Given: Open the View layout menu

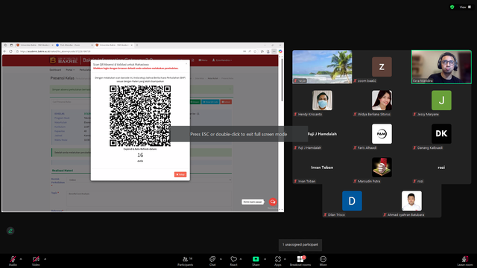Looking at the screenshot, I should [465, 7].
